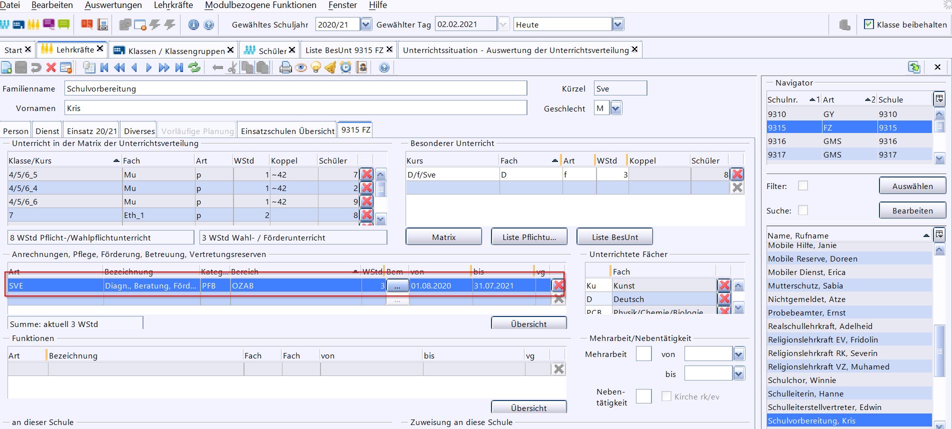This screenshot has height=429, width=952.
Task: Open the Gewähltes Schuljahr dropdown
Action: [x=366, y=24]
